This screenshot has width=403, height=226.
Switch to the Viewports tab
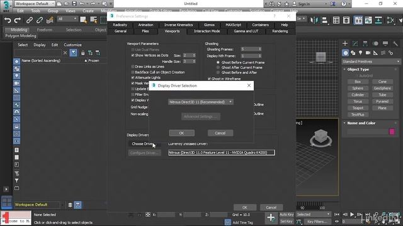coord(172,31)
